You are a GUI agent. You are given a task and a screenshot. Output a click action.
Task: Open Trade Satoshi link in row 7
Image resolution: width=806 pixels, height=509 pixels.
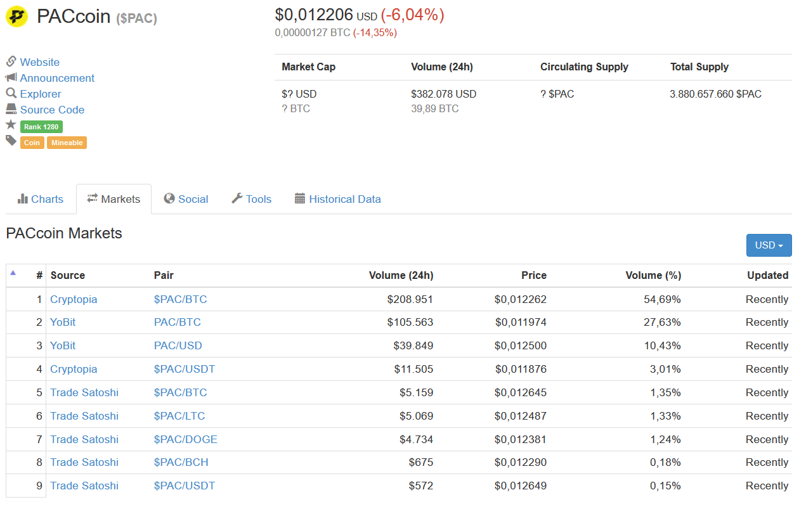pos(84,439)
